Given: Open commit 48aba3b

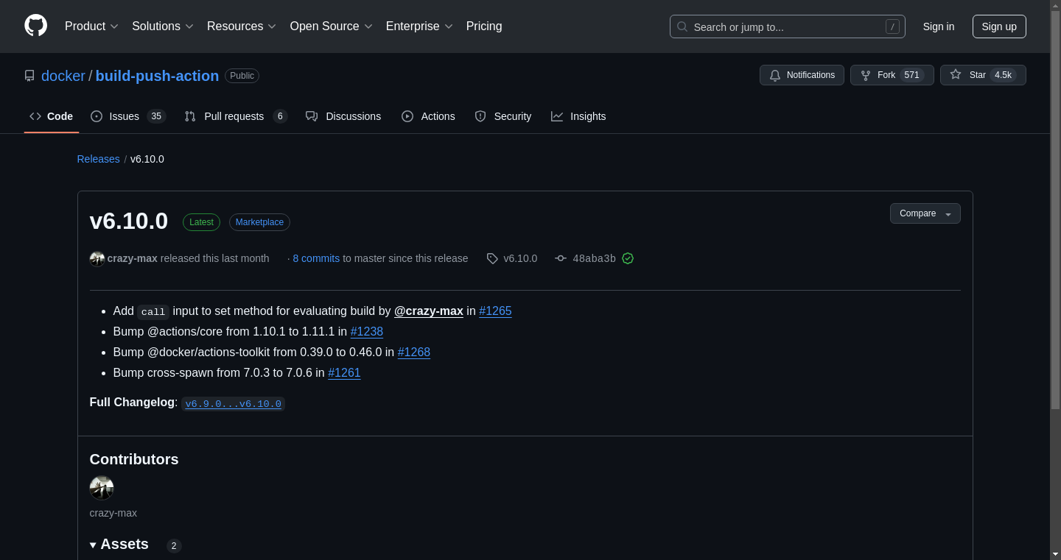Looking at the screenshot, I should point(594,258).
